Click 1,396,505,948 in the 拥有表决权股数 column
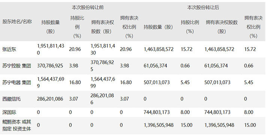 [219, 125]
